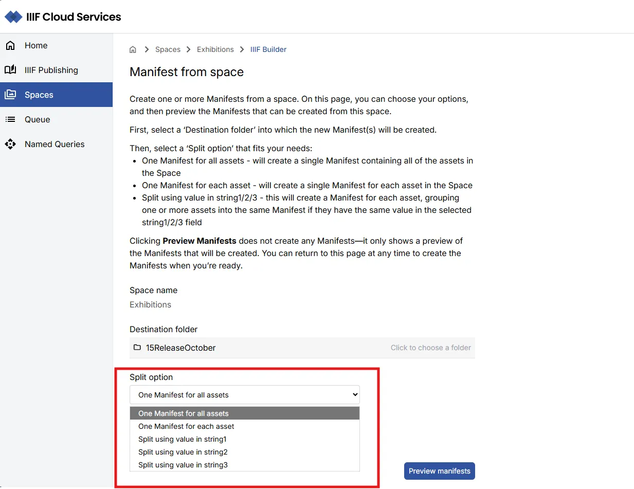634x489 pixels.
Task: Open the Split option combo box
Action: (x=245, y=395)
